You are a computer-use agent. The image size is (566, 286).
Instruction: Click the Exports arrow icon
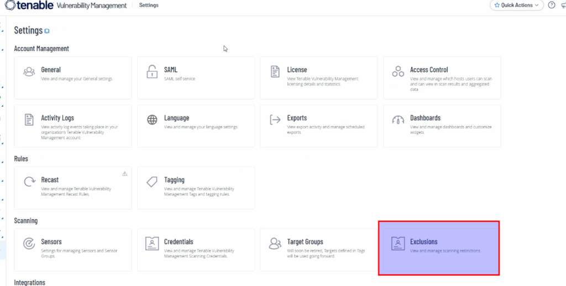(275, 119)
